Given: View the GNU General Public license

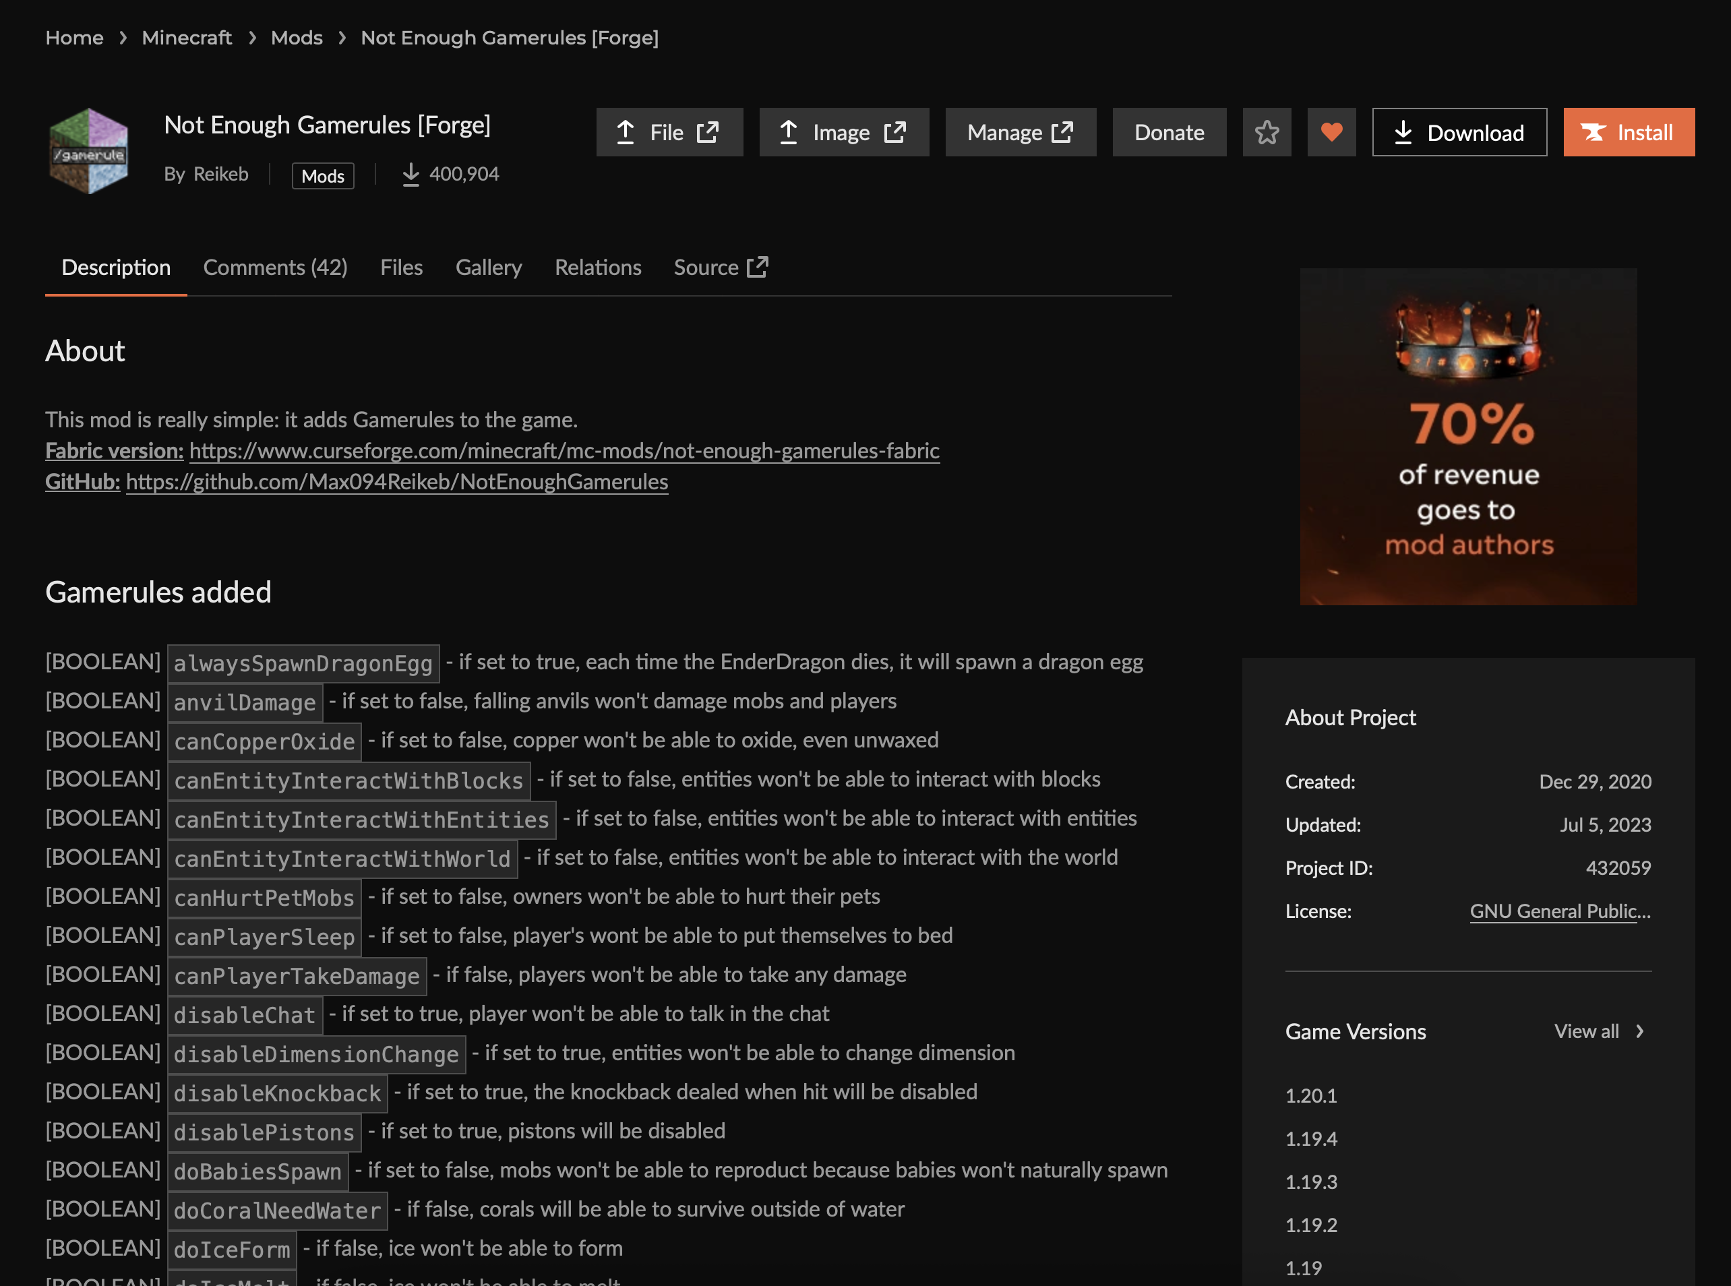Looking at the screenshot, I should (x=1559, y=911).
